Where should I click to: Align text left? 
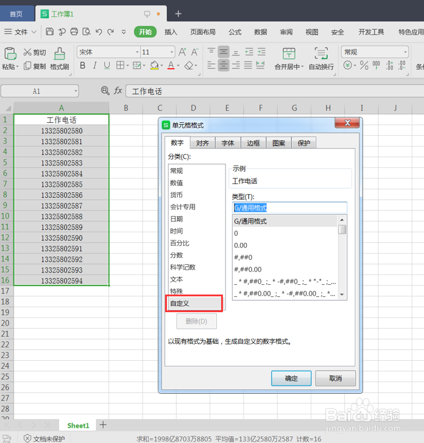(211, 65)
